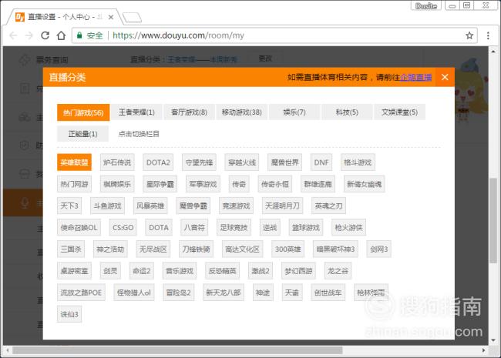The width and height of the screenshot is (501, 358).
Task: Choose the 传奇永恒 category
Action: (275, 184)
